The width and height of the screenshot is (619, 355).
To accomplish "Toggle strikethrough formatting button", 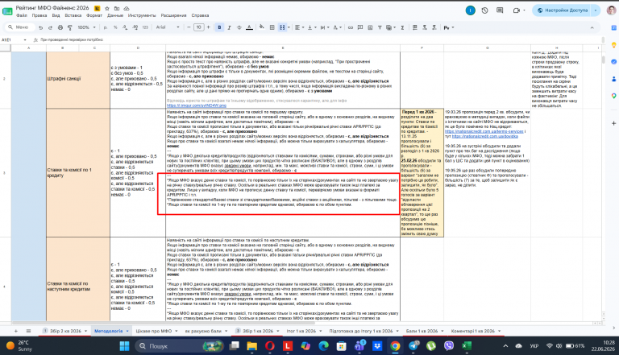I will 239,27.
